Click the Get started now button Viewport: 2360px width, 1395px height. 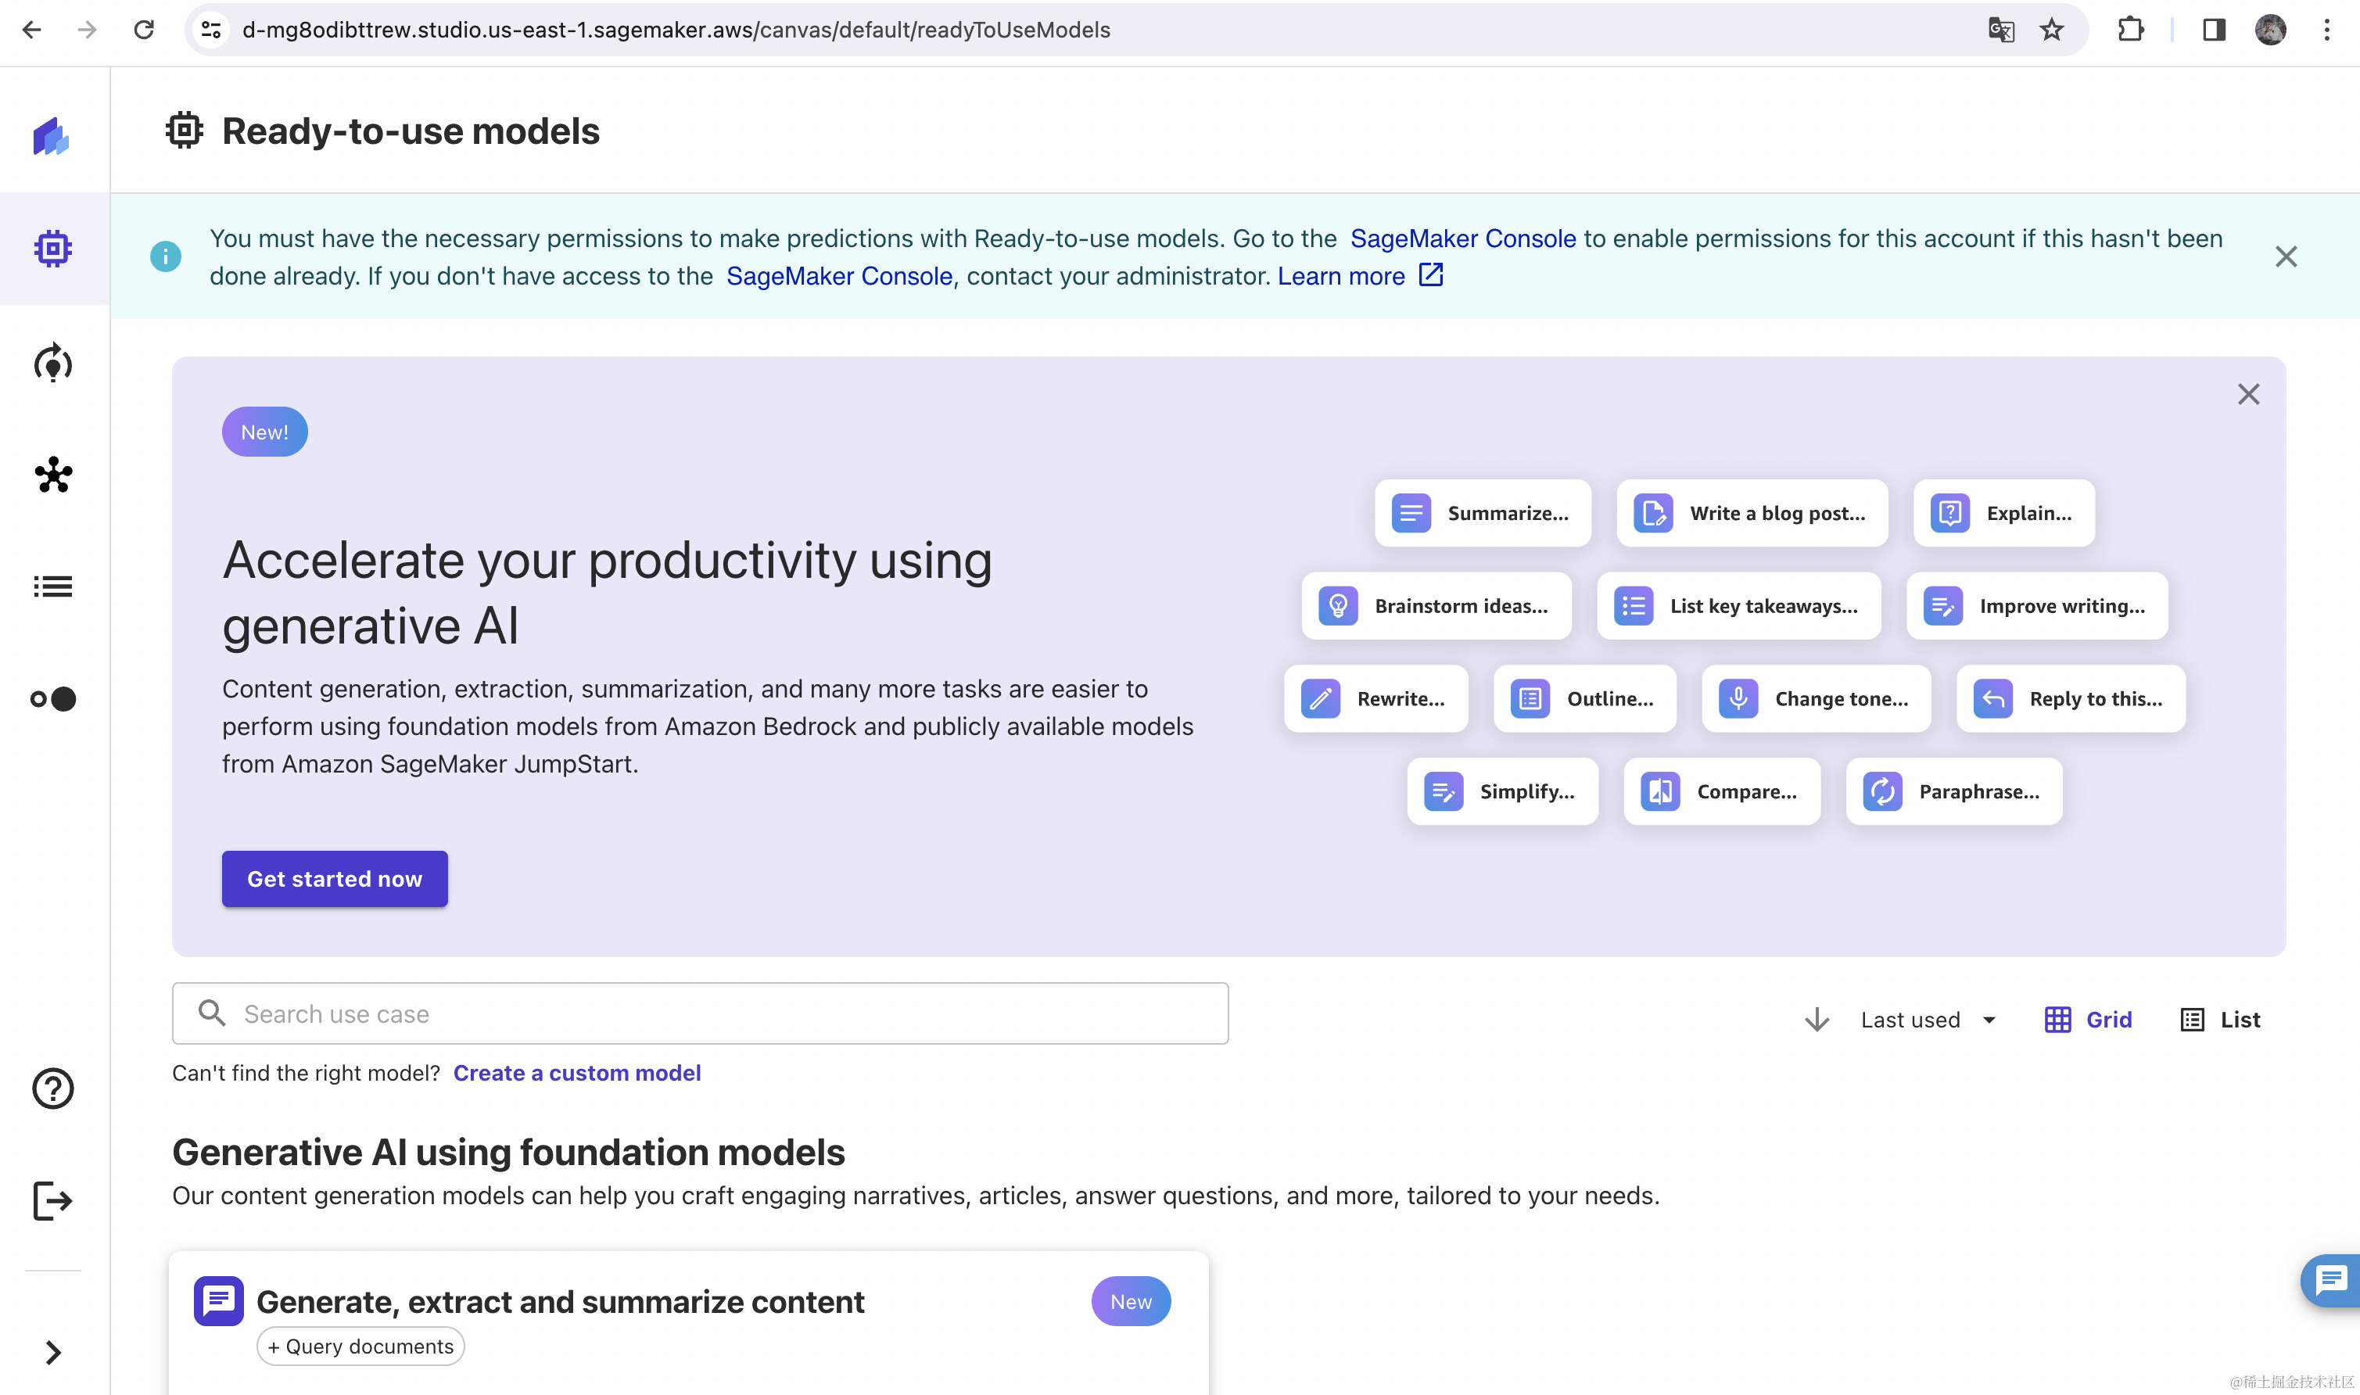(x=334, y=877)
